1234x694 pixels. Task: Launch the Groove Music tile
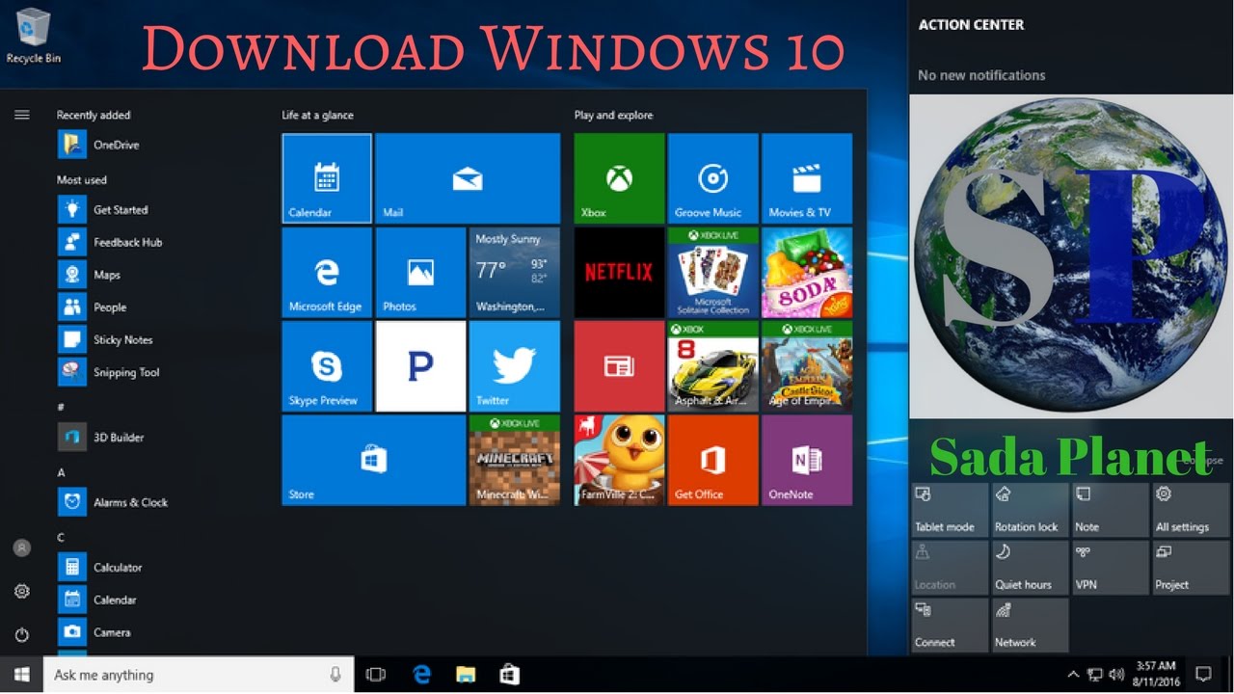[712, 178]
